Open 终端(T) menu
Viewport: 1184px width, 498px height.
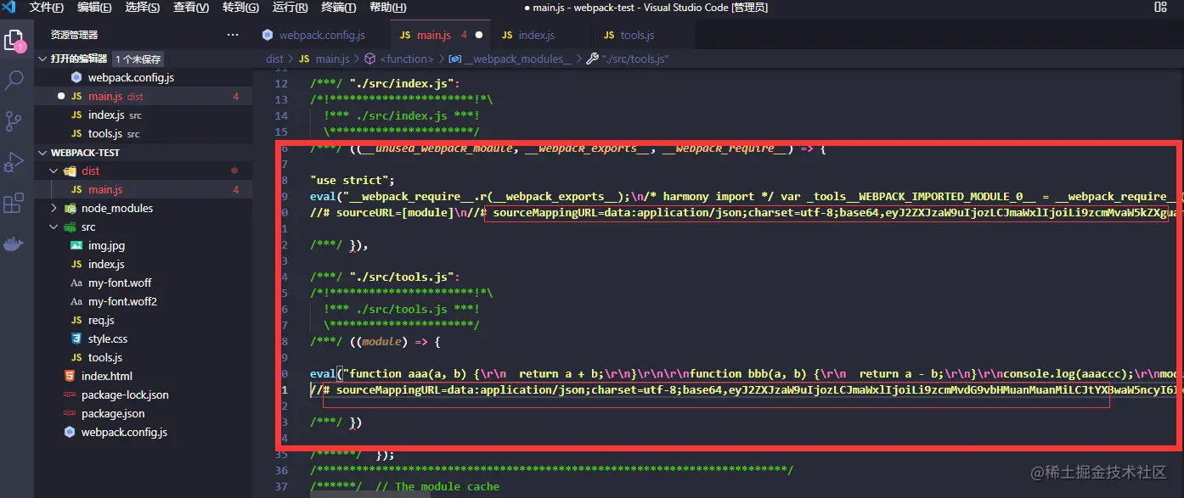tap(339, 8)
